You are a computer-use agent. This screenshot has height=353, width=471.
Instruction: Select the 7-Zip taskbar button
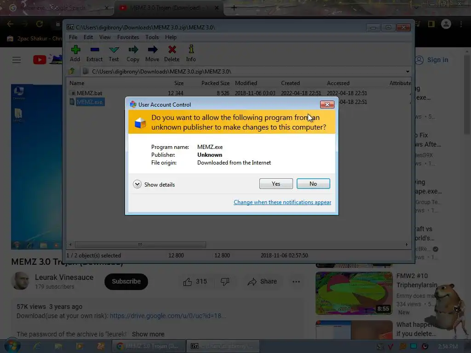tap(223, 346)
